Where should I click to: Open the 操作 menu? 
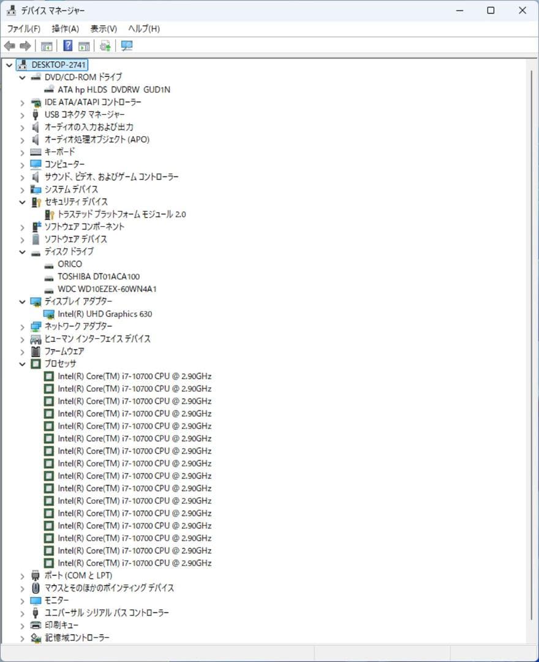[x=64, y=28]
